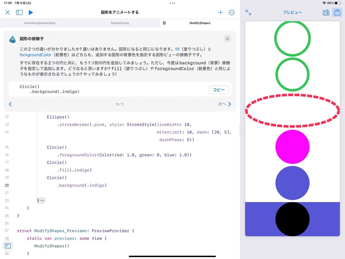Select the ModifyShapes tab
Image resolution: width=345 pixels, height=259 pixels.
coord(200,23)
